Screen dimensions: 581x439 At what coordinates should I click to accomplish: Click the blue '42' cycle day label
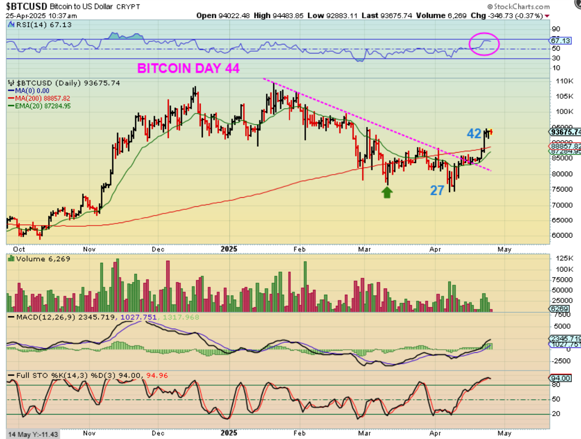click(x=474, y=133)
